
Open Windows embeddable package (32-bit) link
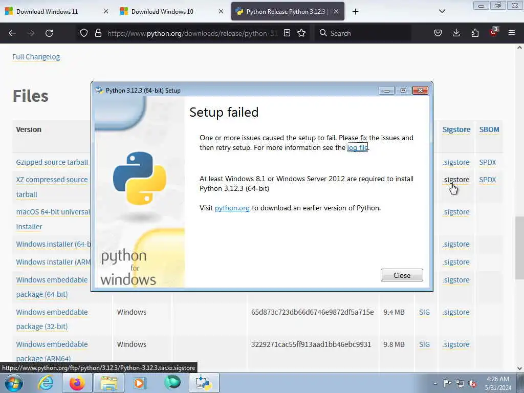tap(52, 319)
